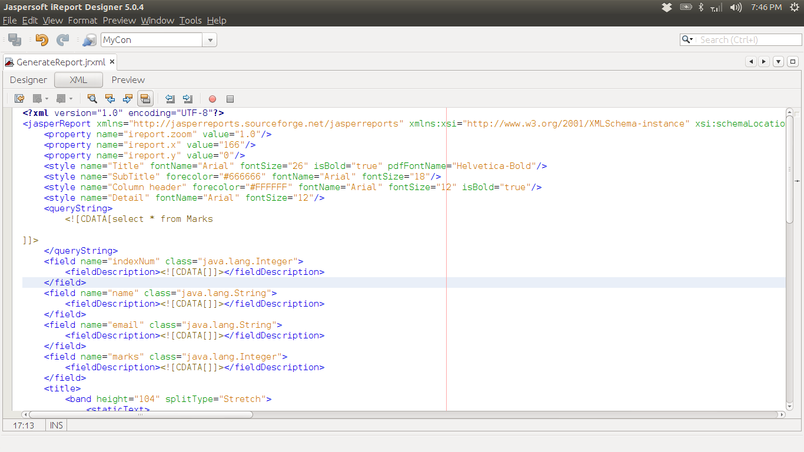
Task: Open the report datasources icon
Action: (x=89, y=40)
